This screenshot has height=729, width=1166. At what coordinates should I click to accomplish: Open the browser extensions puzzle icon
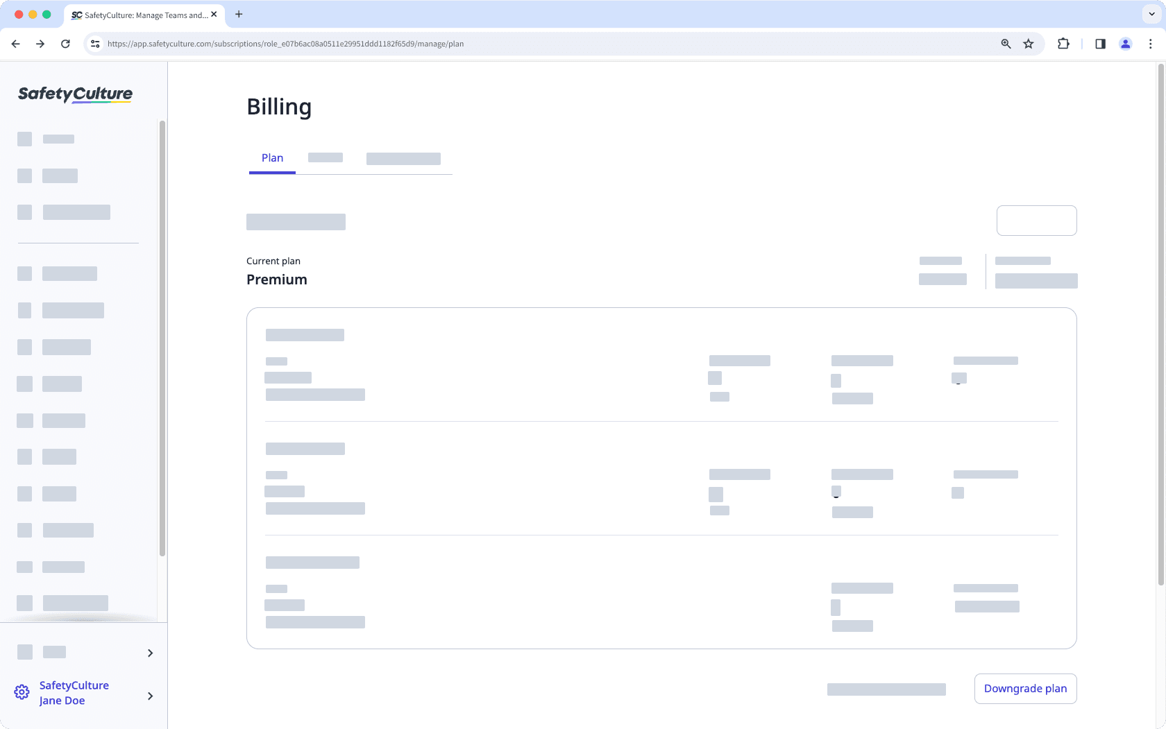tap(1063, 43)
